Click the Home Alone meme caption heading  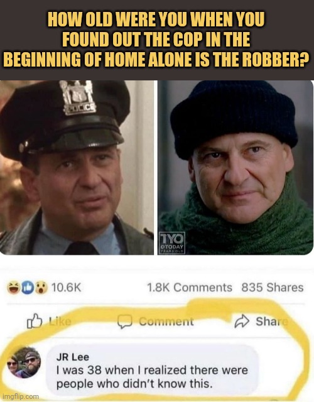click(x=156, y=40)
